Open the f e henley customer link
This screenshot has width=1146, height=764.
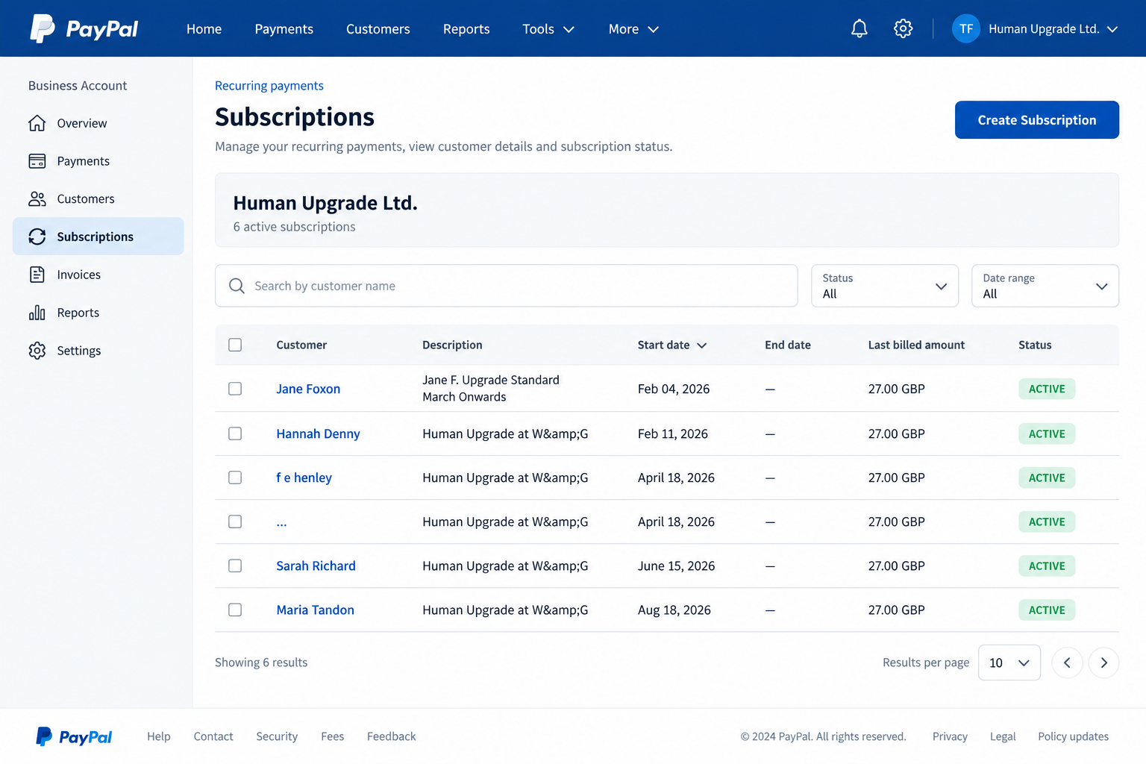304,477
